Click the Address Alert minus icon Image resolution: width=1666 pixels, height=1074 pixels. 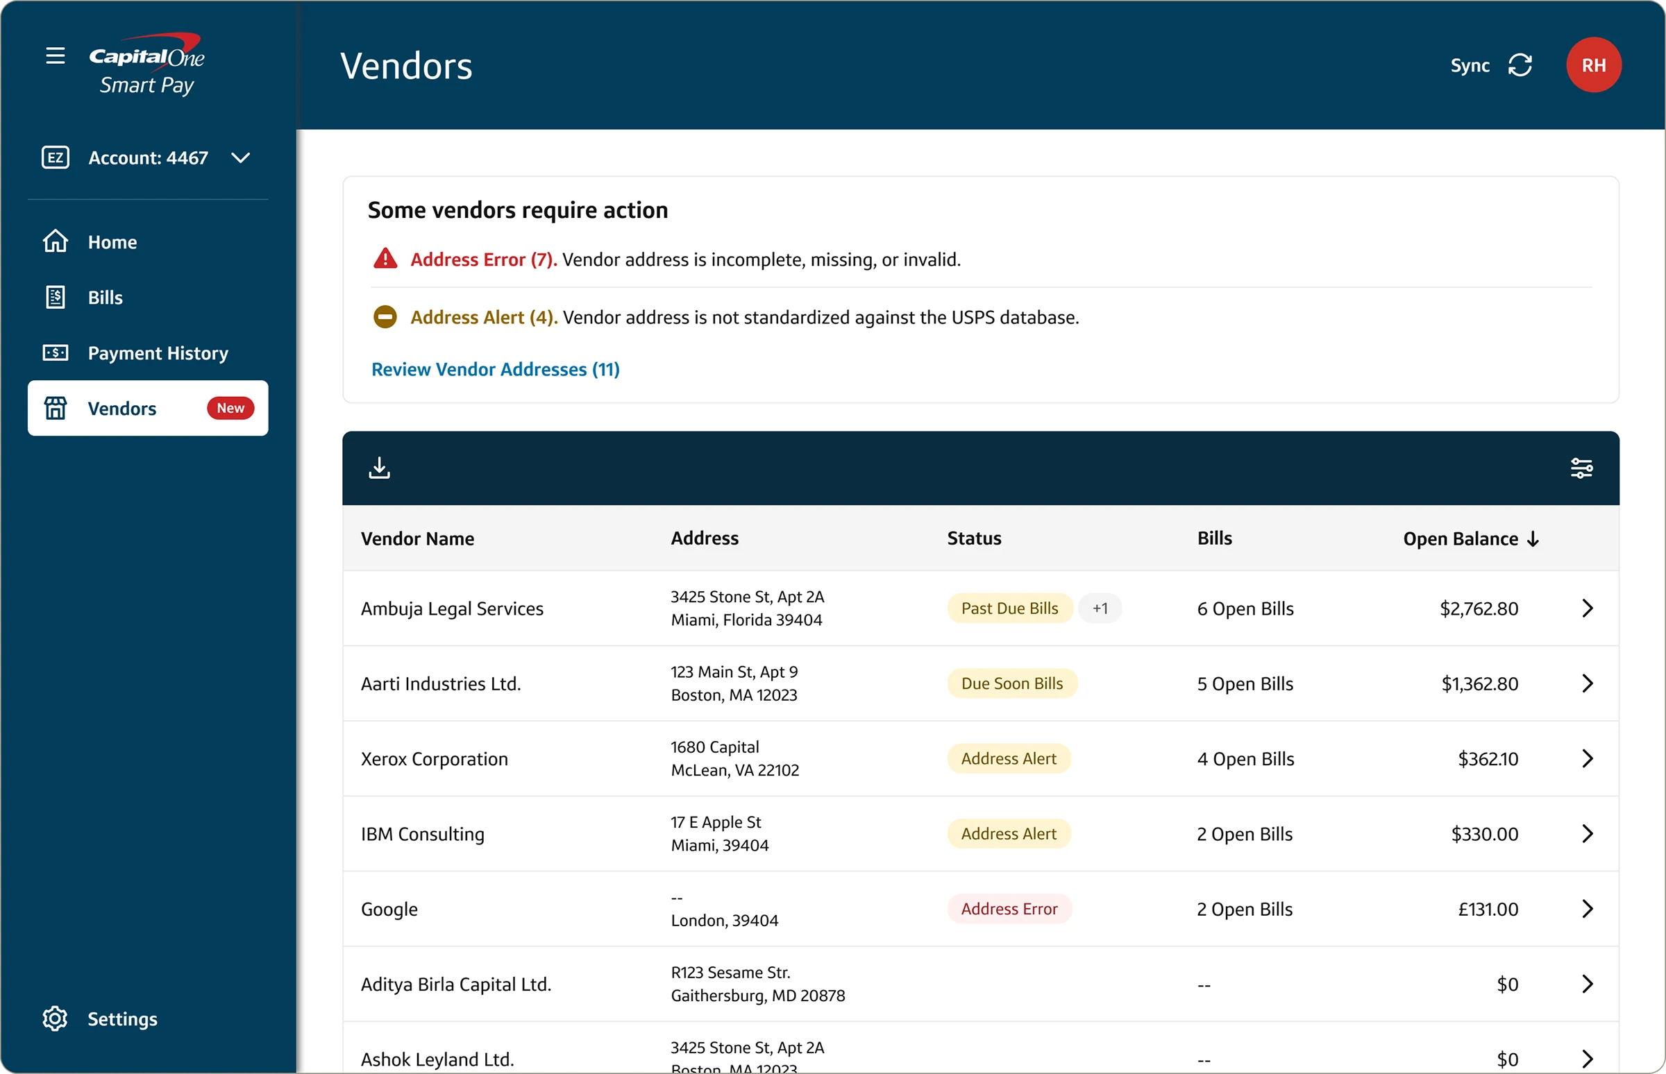[385, 317]
